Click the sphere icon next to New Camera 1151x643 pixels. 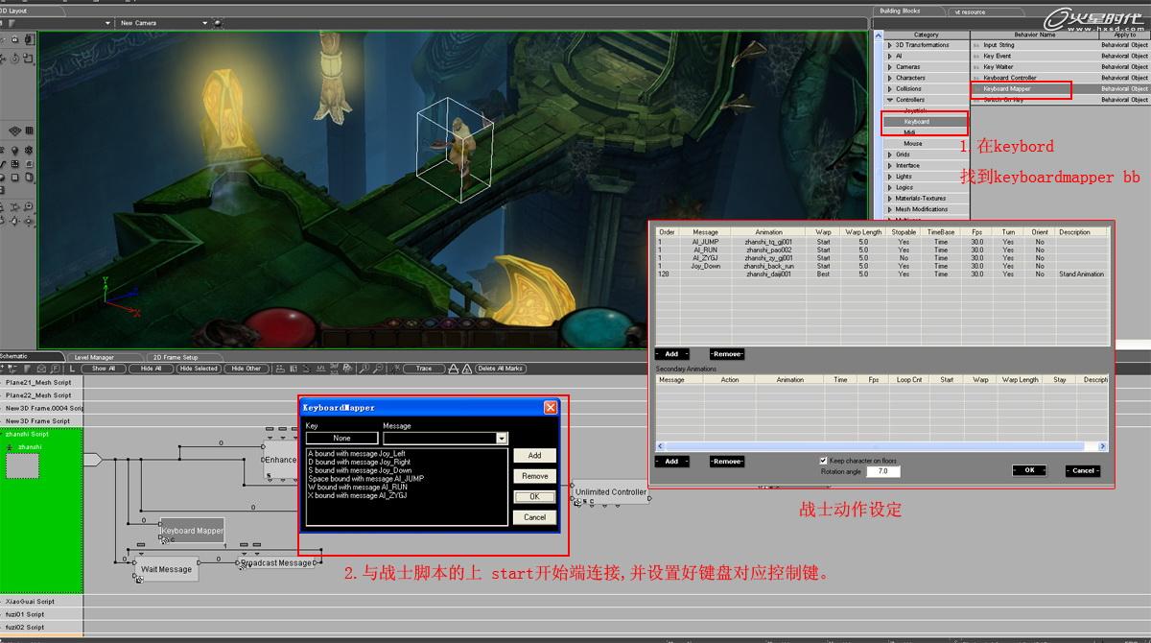pos(218,23)
